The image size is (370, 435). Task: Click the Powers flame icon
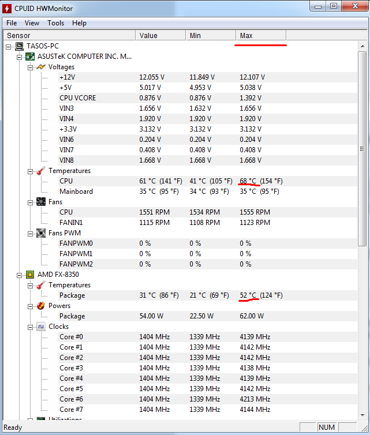(41, 306)
